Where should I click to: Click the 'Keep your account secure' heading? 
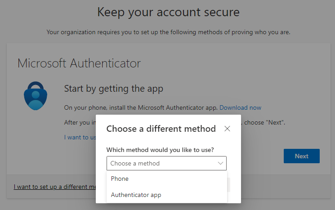click(168, 12)
